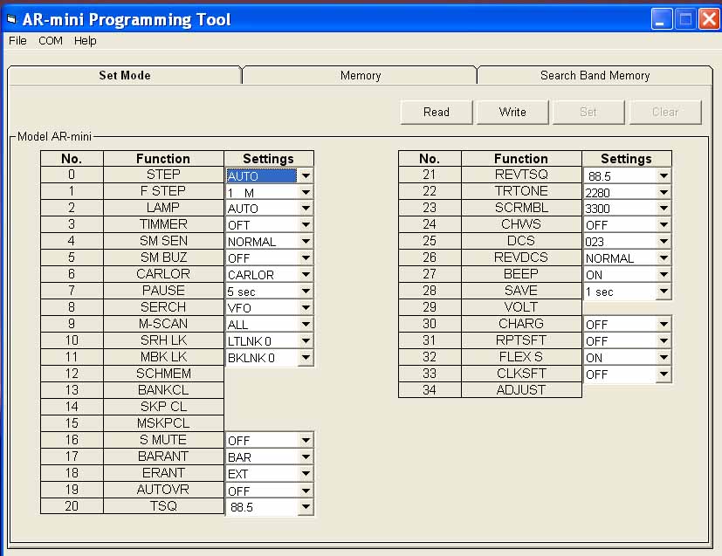Expand the CHWS settings dropdown
The width and height of the screenshot is (722, 556).
coord(663,225)
